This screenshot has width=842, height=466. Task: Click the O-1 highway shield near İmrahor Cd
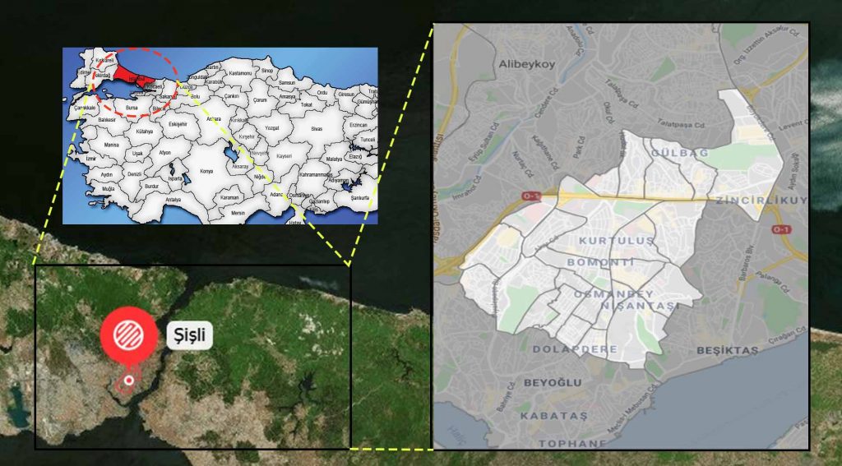click(532, 197)
